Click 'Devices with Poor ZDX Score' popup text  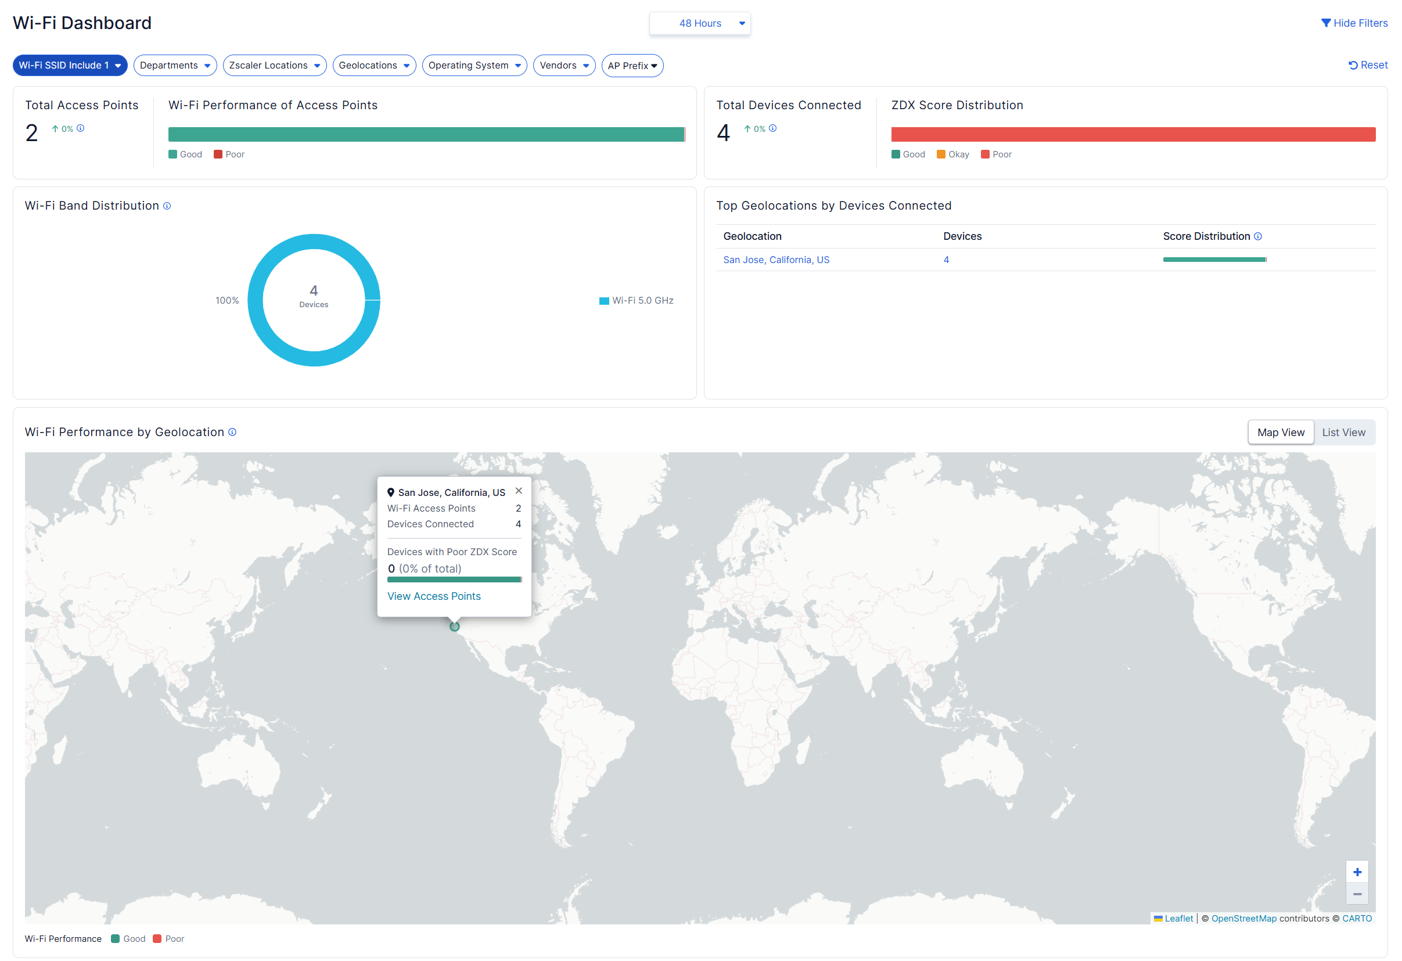(x=452, y=552)
